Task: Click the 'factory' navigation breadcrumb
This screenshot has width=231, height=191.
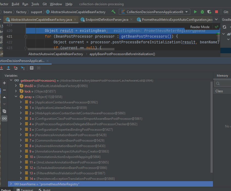Action: 21,12
